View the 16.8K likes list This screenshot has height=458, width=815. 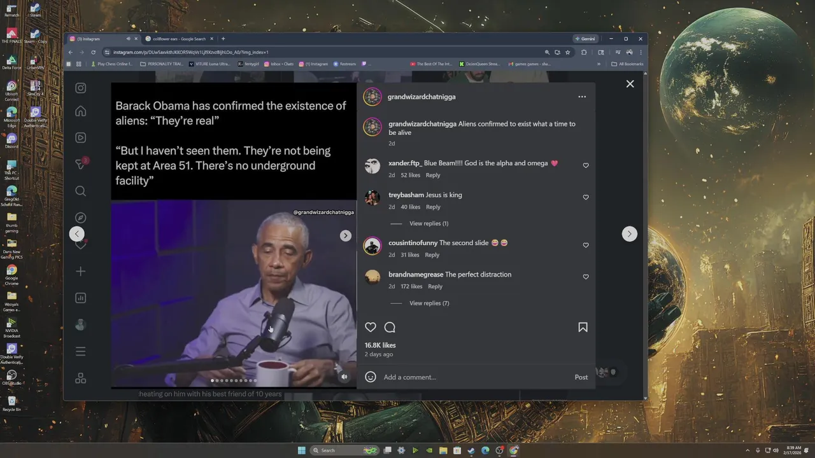tap(380, 345)
